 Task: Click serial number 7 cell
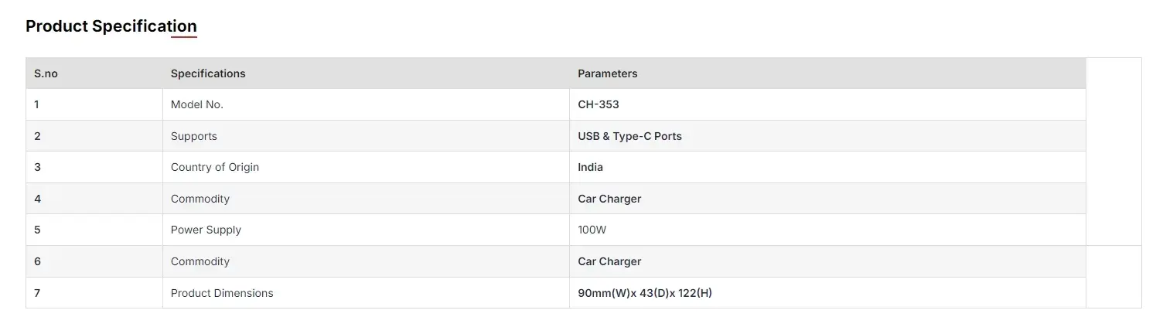tap(94, 293)
